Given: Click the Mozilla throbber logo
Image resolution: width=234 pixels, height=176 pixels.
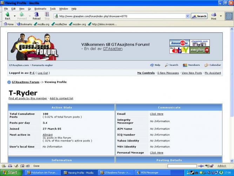Looking at the screenshot, I should (229, 16).
